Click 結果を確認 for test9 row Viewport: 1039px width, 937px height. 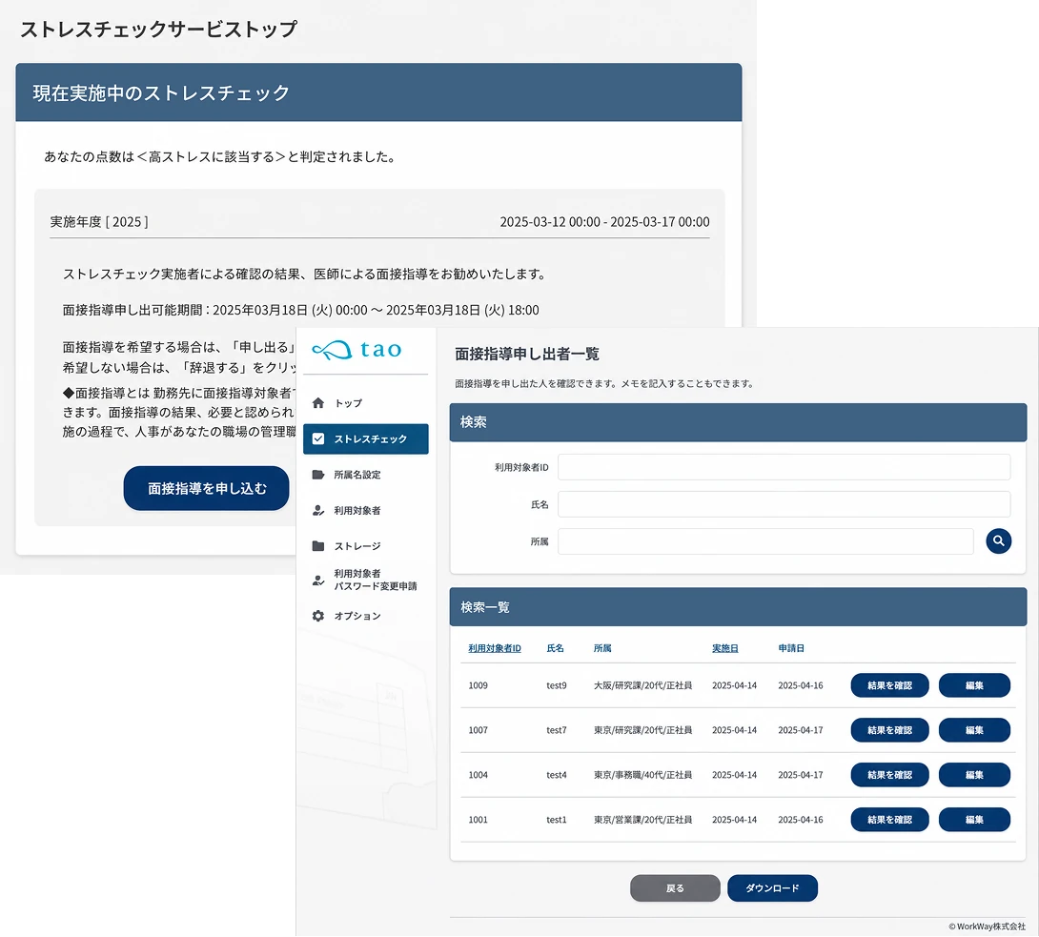click(x=889, y=685)
